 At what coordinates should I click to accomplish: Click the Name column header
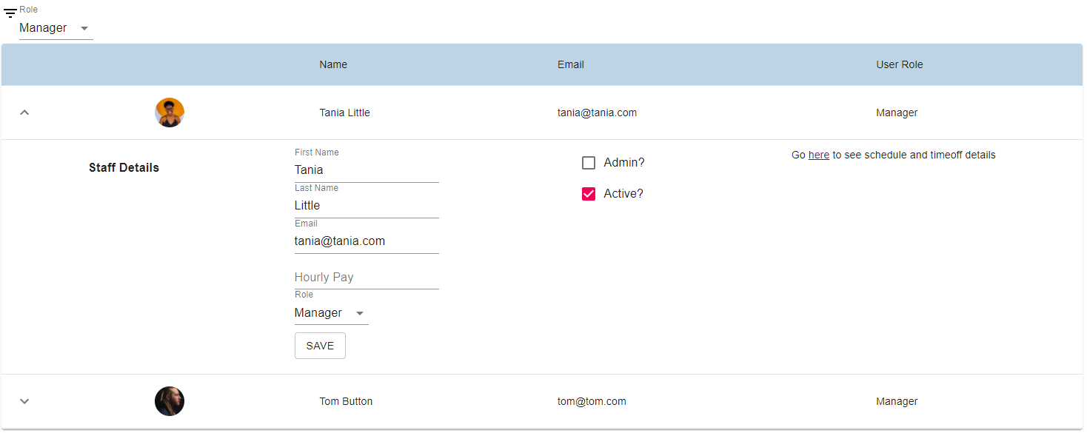coord(333,64)
